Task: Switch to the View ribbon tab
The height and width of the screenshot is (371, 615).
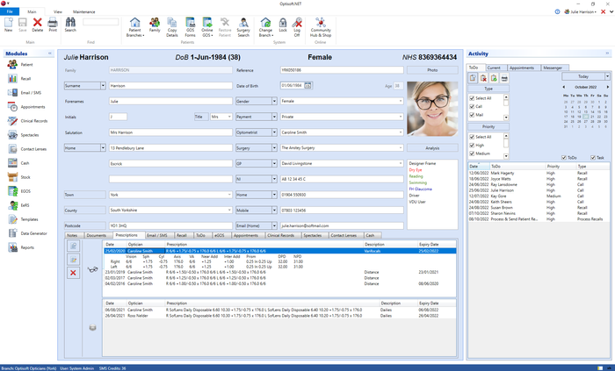Action: (58, 11)
